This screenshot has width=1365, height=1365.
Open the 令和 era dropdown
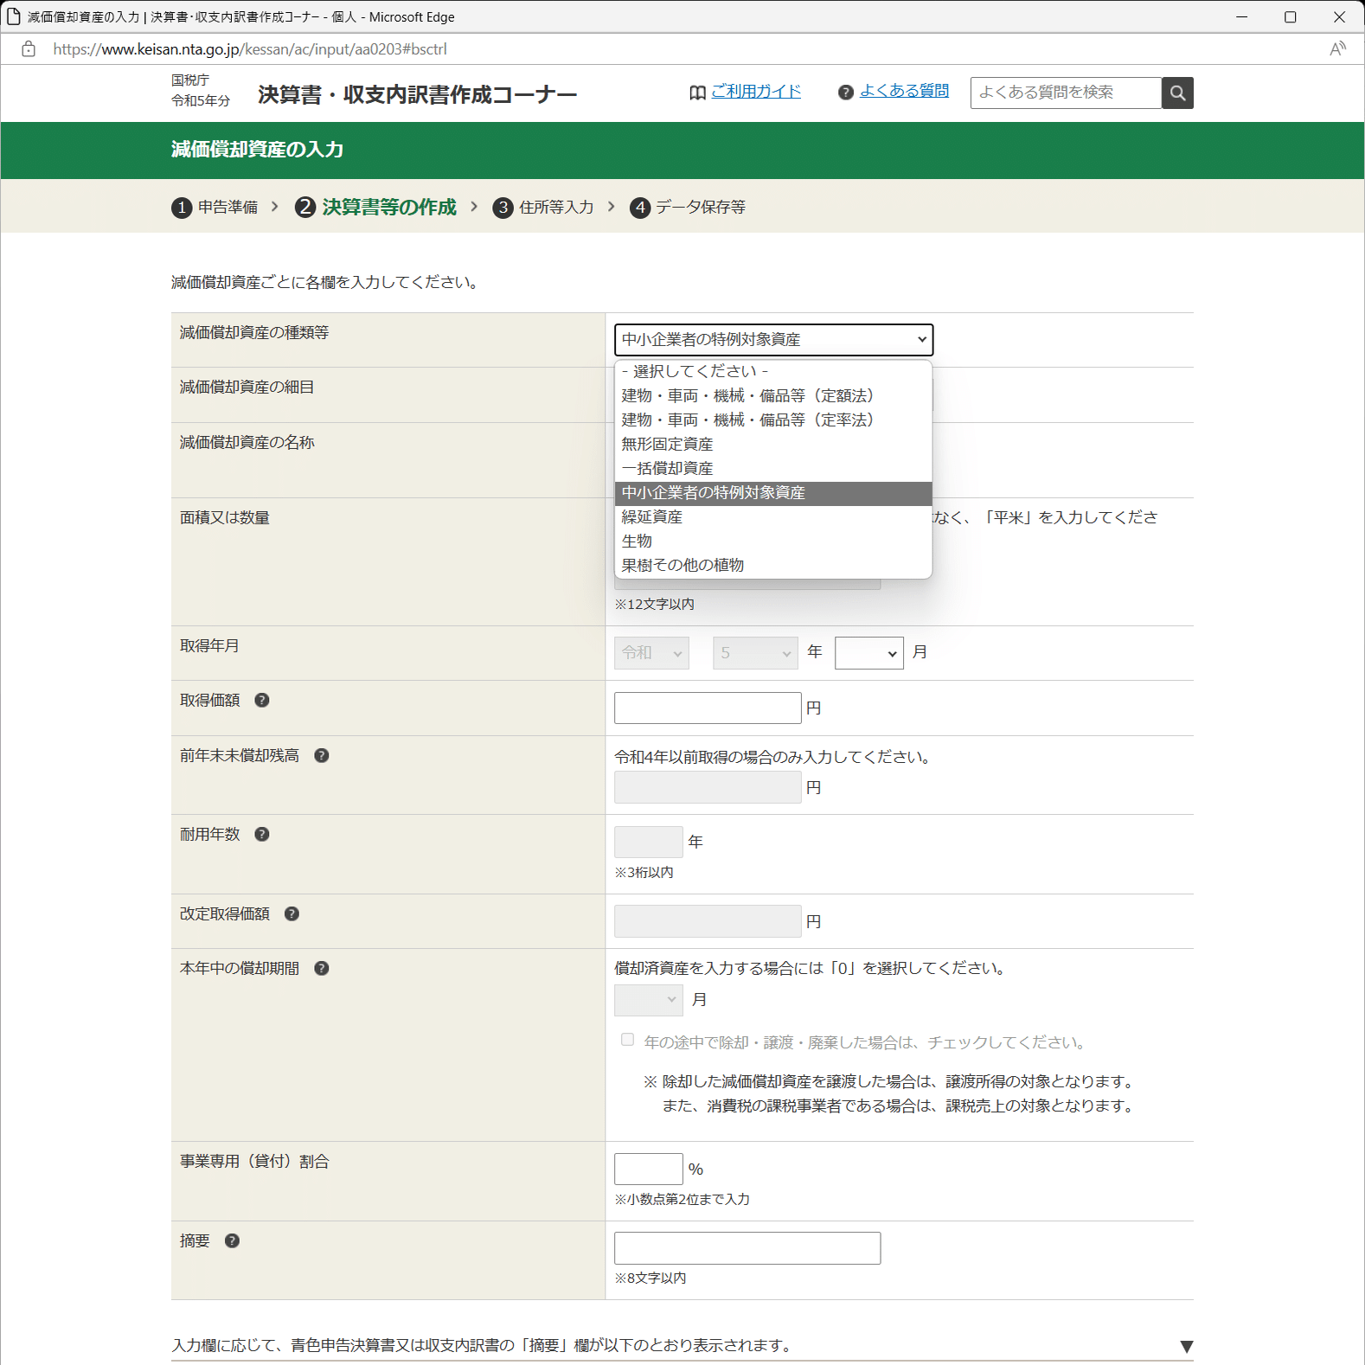tap(651, 653)
